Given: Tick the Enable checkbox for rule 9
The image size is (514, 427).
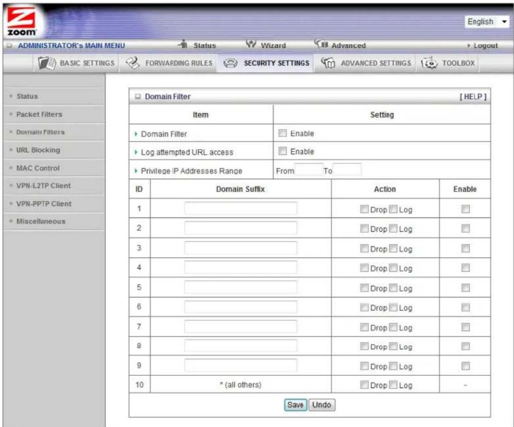Looking at the screenshot, I should pyautogui.click(x=465, y=366).
